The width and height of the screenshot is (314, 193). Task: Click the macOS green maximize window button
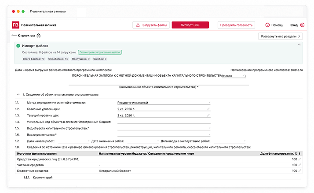pyautogui.click(x=23, y=11)
